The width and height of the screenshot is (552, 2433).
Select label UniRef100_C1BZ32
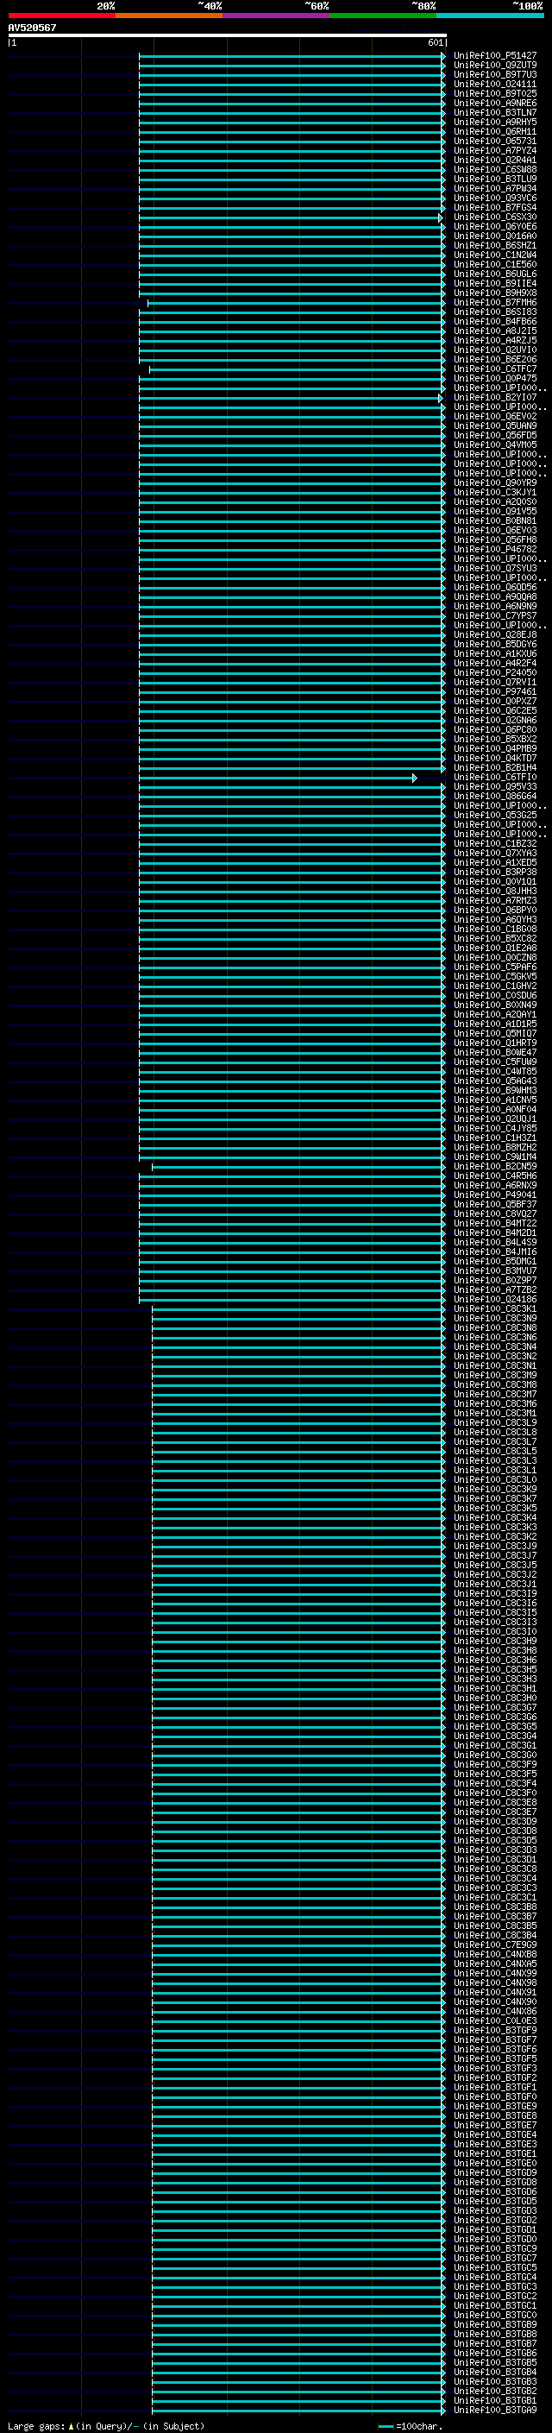[x=495, y=843]
